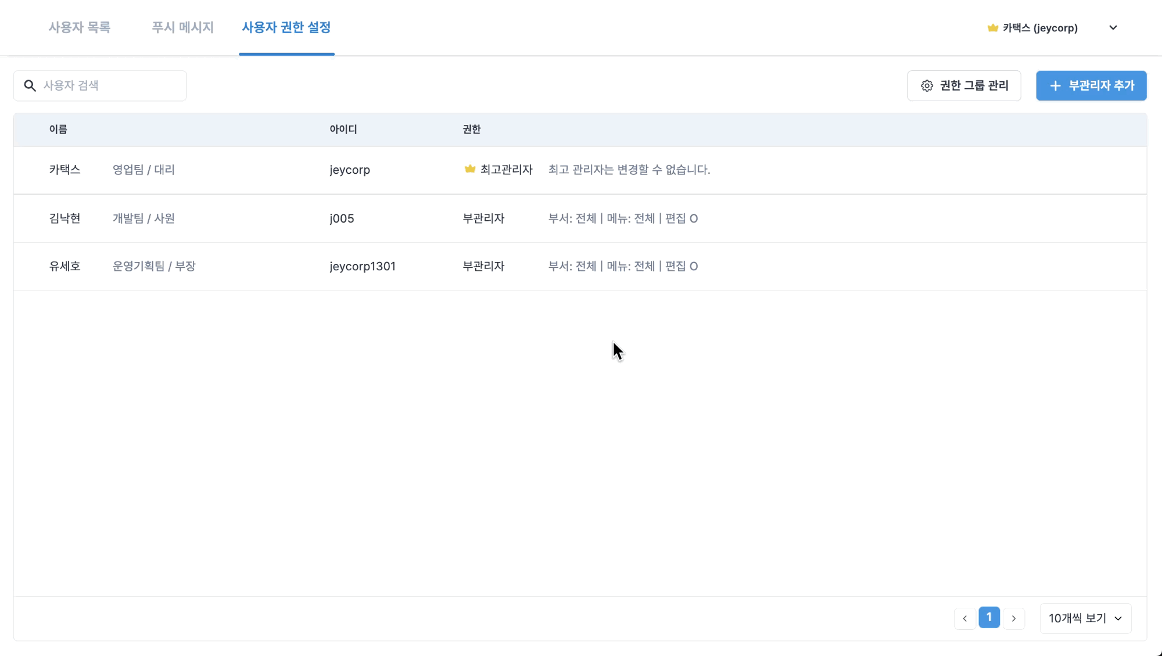1162x656 pixels.
Task: Select the 사용자 권한 설정 tab
Action: coord(286,27)
